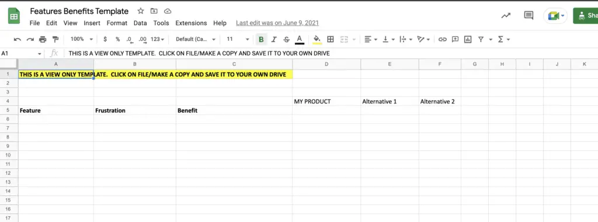The width and height of the screenshot is (598, 222).
Task: Open the View menu
Action: [70, 23]
